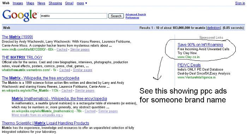The width and height of the screenshot is (247, 134).
Task: Click the Google logo
Action: pyautogui.click(x=20, y=16)
